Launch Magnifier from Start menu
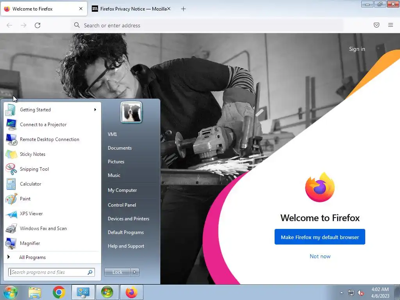Screen dimensions: 400x300 (52, 243)
